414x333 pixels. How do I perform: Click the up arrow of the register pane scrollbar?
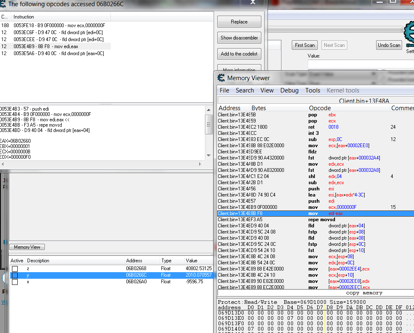click(209, 109)
